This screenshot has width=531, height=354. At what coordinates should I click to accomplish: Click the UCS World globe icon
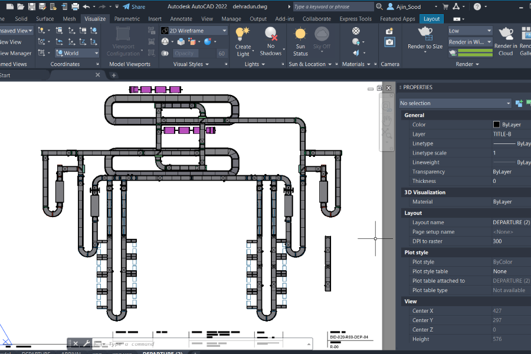pyautogui.click(x=94, y=31)
